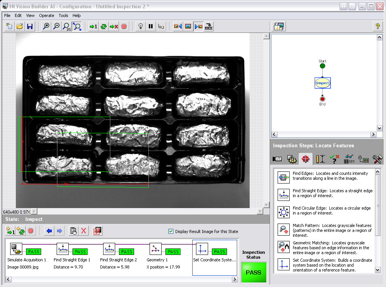This screenshot has height=287, width=386.
Task: Uncheck Display Result Image for this State
Action: [171, 232]
